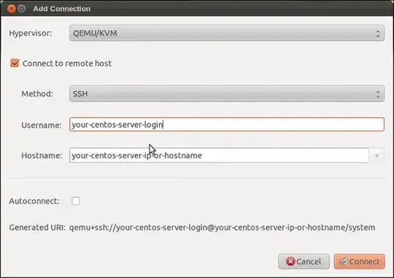Select the Method label
The image size is (394, 278).
tap(37, 93)
